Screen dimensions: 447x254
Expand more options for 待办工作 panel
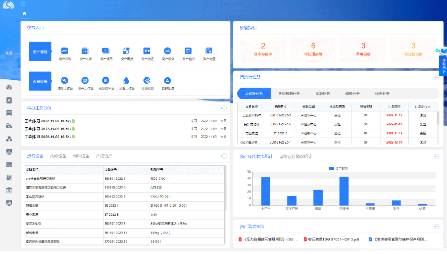[224, 108]
